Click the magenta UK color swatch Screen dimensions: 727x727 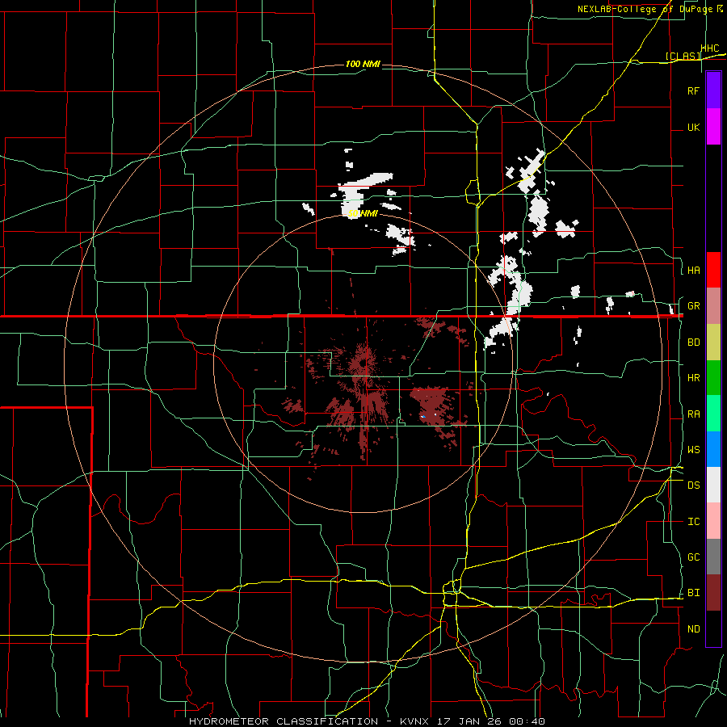tap(713, 127)
